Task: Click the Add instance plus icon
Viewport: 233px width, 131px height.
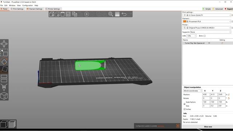Action: coord(87,14)
